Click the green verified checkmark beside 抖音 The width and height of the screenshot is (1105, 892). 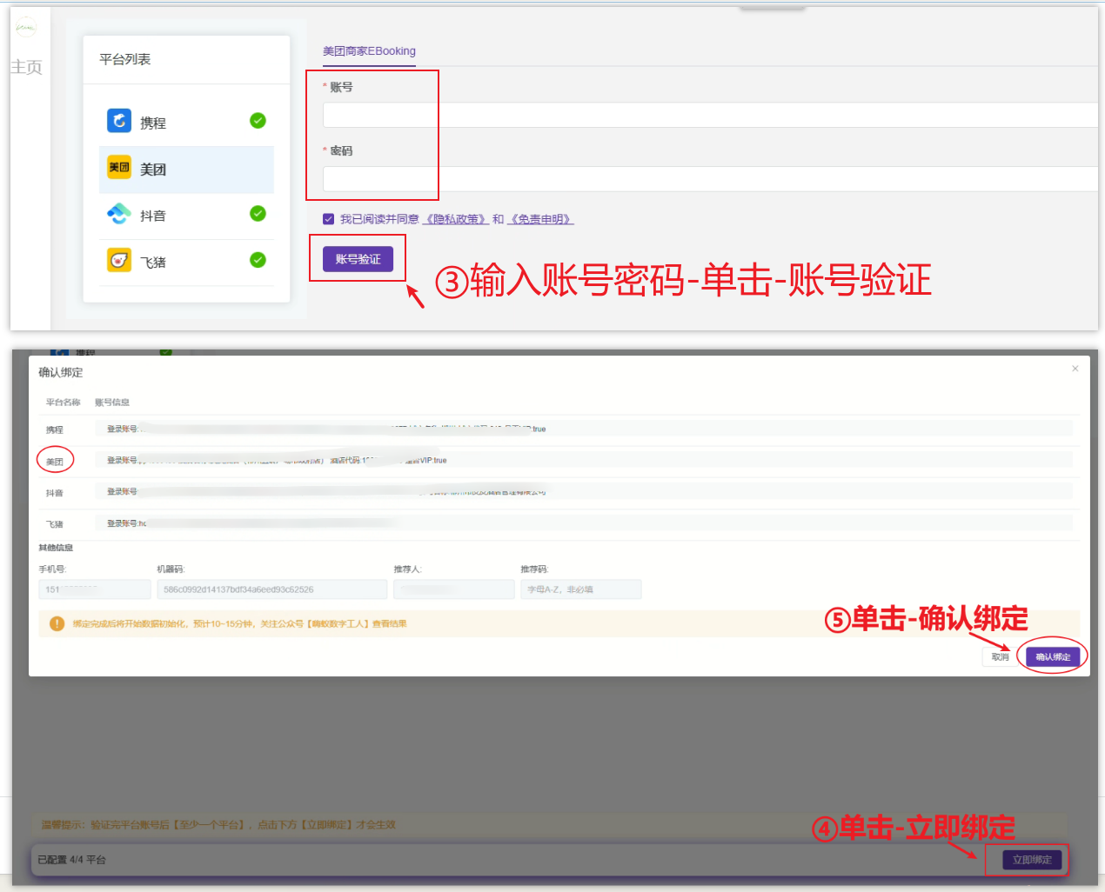pyautogui.click(x=258, y=215)
